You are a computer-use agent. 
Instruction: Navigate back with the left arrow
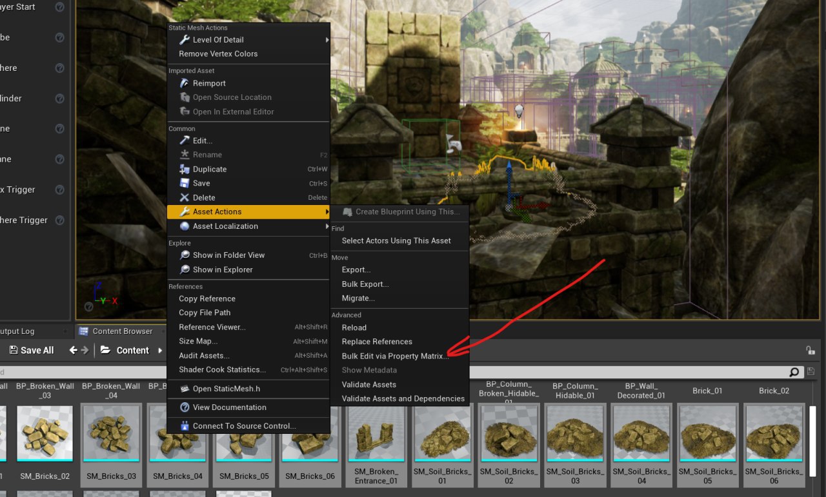point(73,350)
